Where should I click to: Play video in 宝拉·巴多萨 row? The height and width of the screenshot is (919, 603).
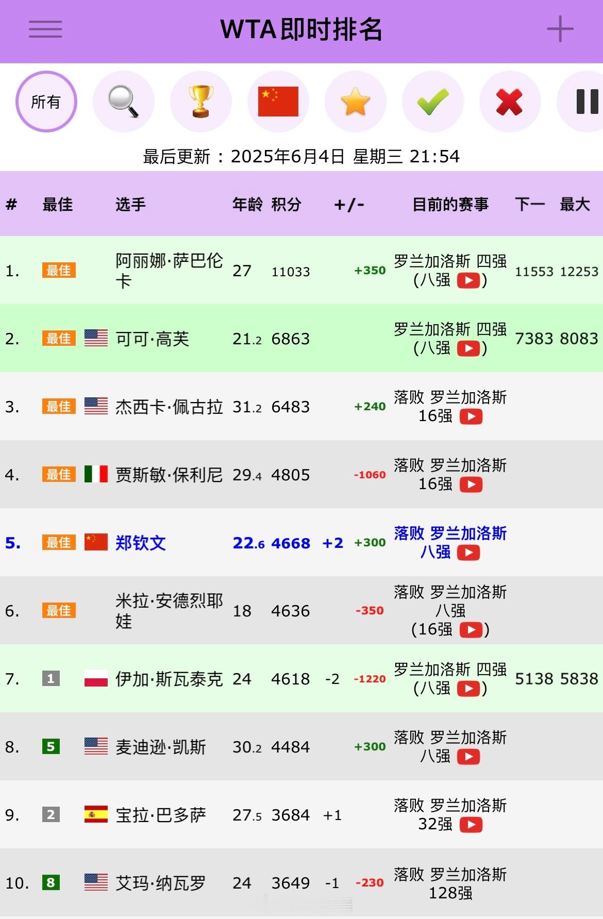[x=471, y=825]
